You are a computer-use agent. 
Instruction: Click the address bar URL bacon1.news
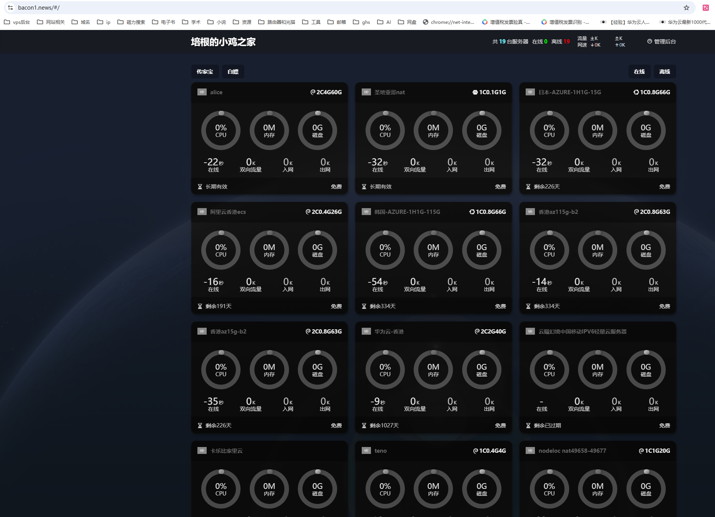pos(38,8)
